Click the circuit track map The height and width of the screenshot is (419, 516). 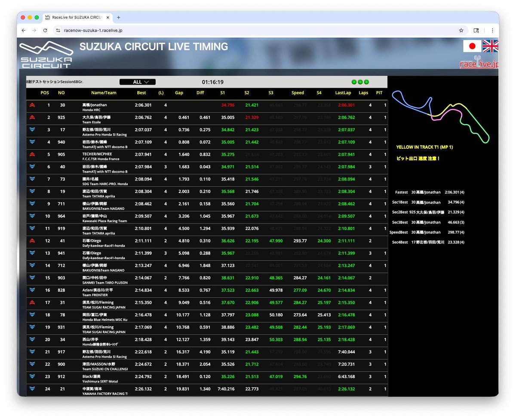click(440, 116)
